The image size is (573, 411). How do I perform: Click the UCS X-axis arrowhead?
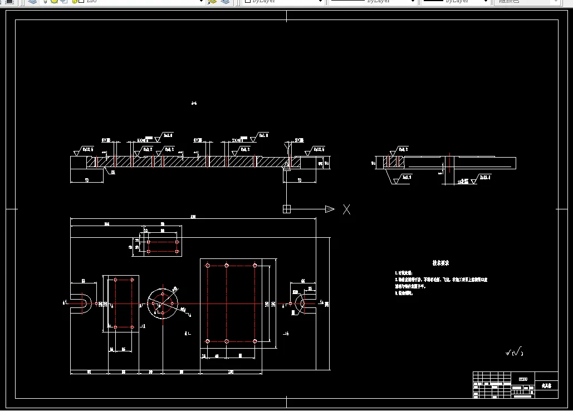click(330, 209)
